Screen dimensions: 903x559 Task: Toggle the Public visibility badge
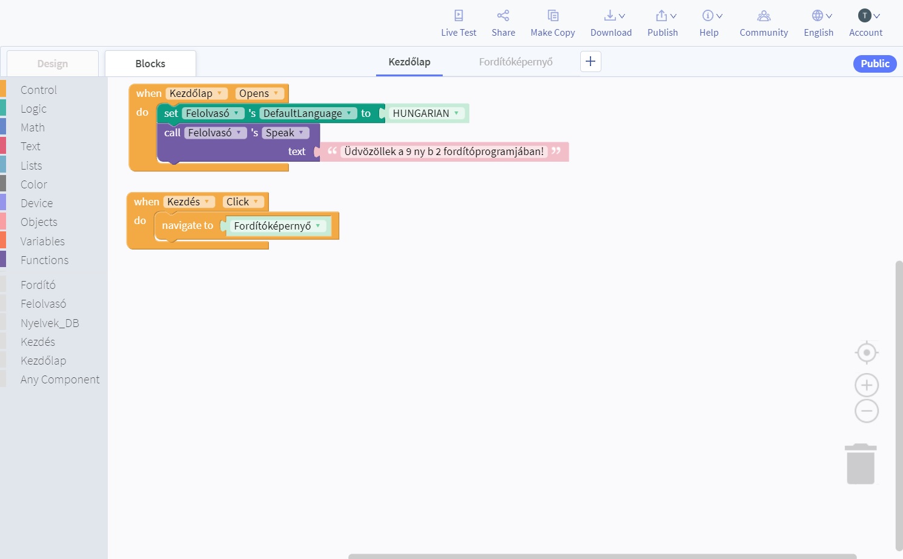pyautogui.click(x=875, y=64)
